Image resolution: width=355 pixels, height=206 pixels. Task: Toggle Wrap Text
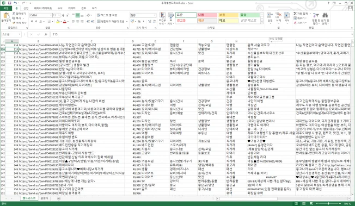tap(107, 15)
